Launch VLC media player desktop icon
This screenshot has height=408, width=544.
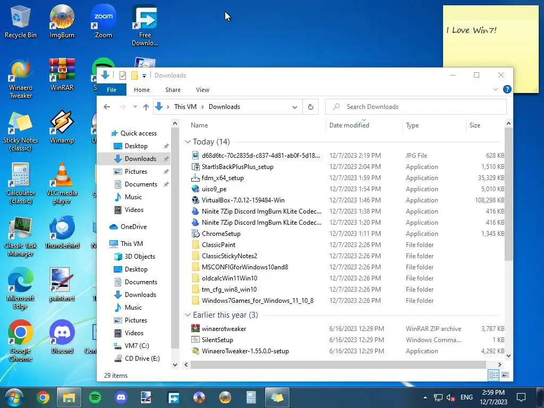pos(62,184)
